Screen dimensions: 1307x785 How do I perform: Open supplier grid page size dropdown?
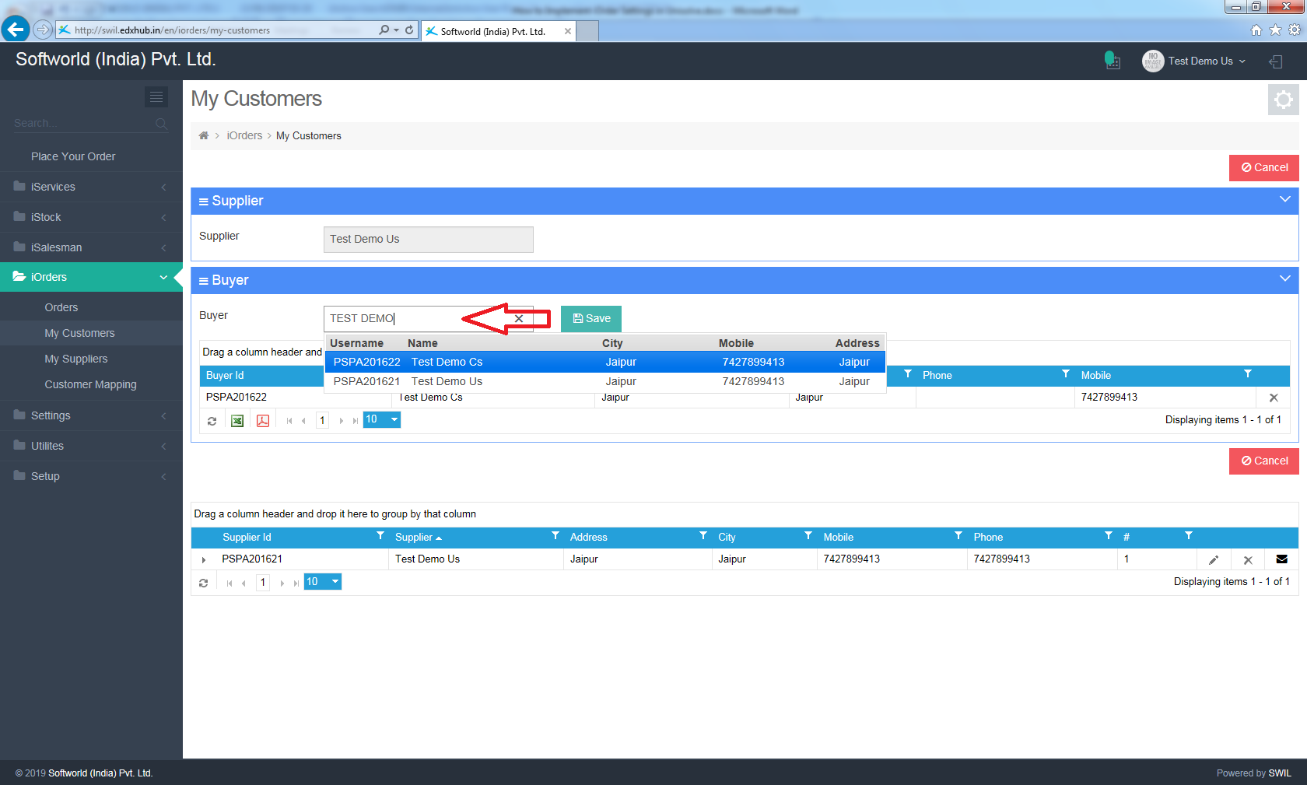(x=323, y=581)
